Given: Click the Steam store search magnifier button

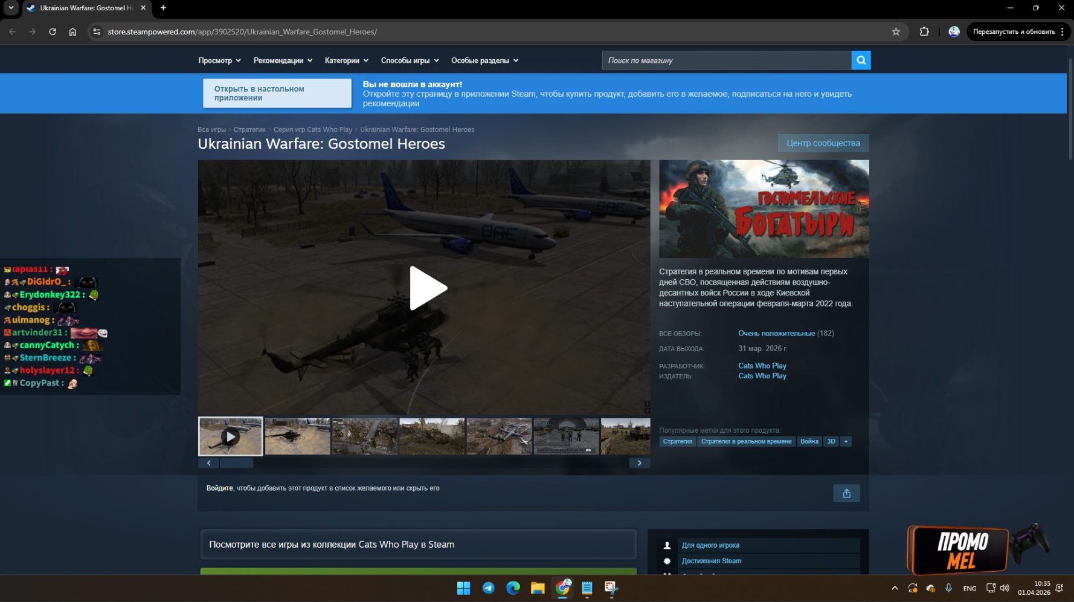Looking at the screenshot, I should pyautogui.click(x=861, y=60).
